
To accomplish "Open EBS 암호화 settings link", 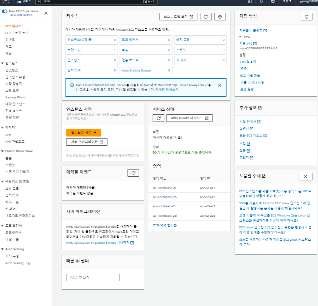I will (248, 62).
